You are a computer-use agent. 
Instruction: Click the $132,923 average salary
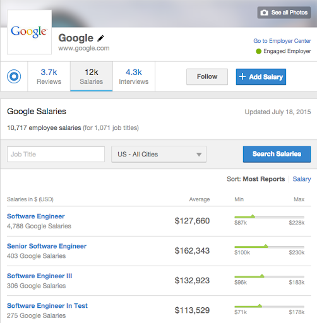(192, 281)
